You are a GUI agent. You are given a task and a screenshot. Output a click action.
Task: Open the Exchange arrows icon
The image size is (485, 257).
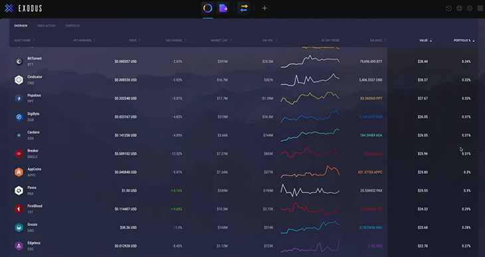(244, 8)
